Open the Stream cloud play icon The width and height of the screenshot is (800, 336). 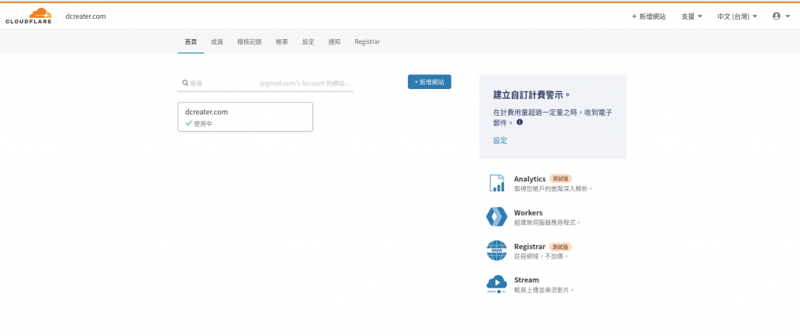point(496,284)
